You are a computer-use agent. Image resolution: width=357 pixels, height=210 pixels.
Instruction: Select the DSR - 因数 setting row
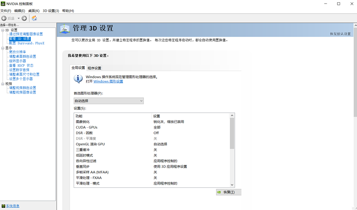click(x=152, y=133)
